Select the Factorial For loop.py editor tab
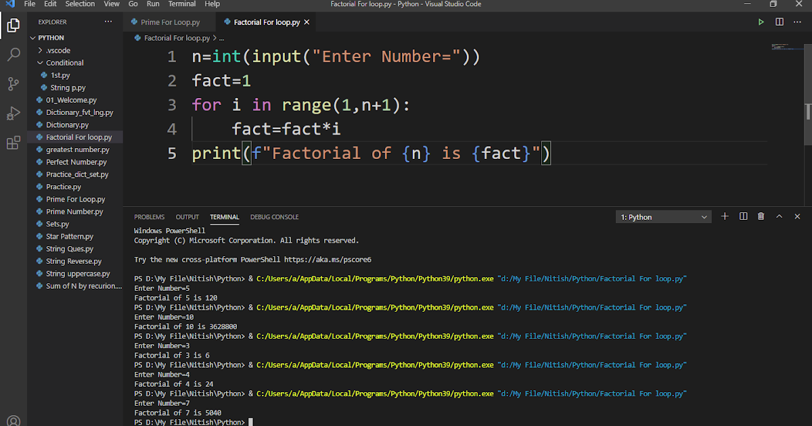The height and width of the screenshot is (426, 812). click(267, 22)
